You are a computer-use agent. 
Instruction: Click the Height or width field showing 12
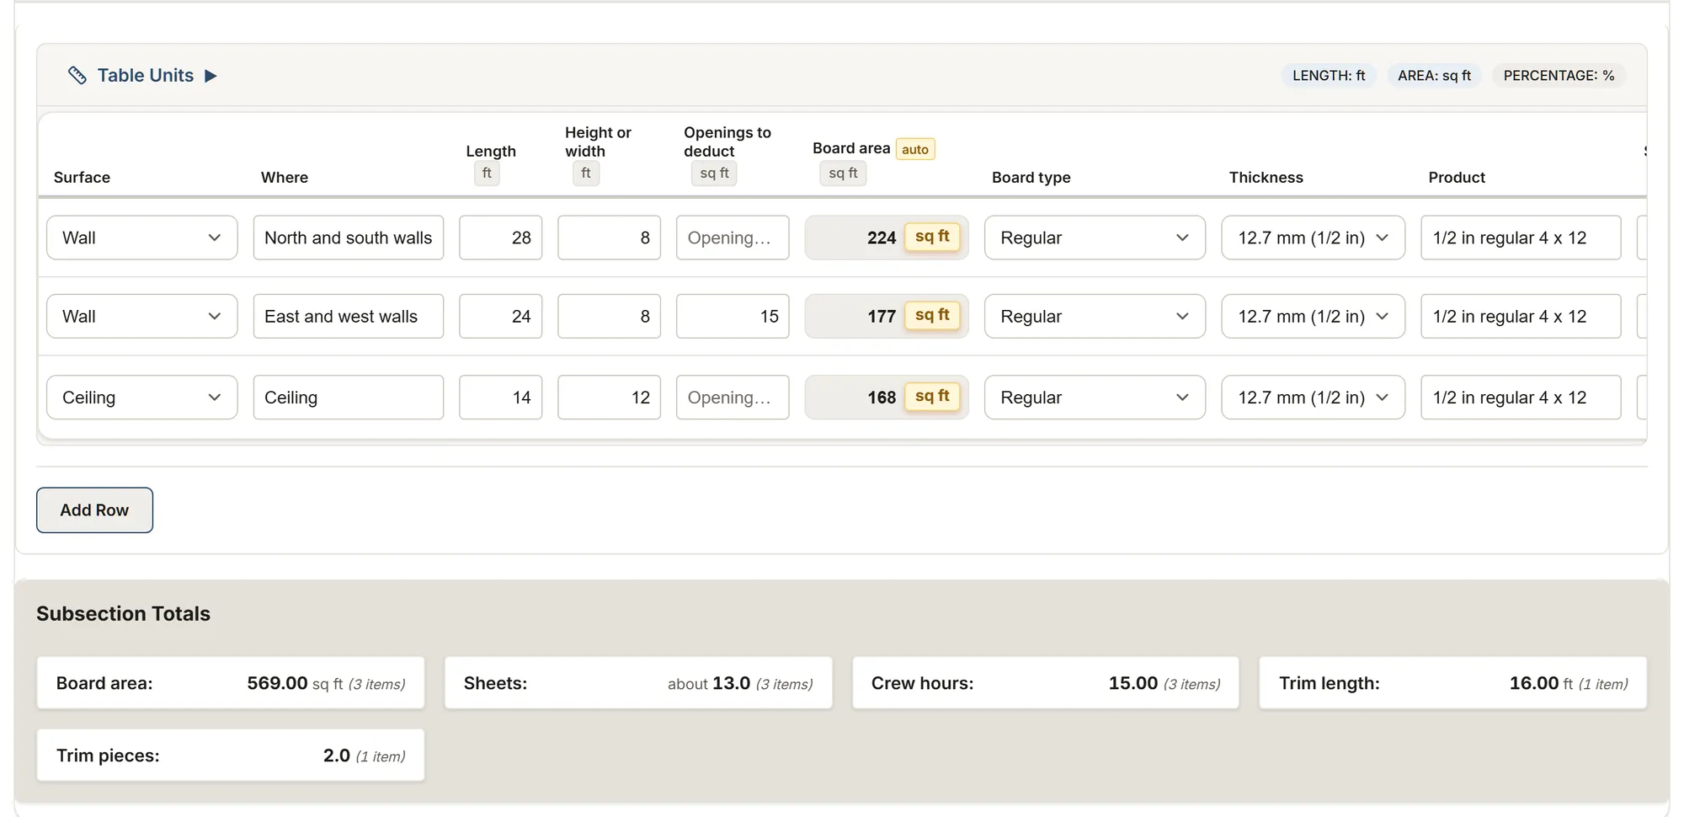pos(609,397)
